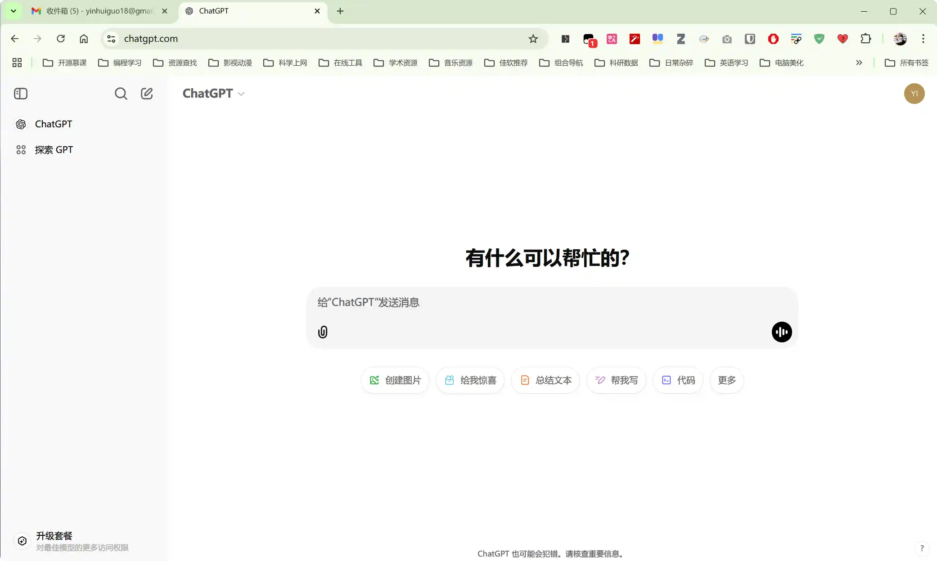Image resolution: width=937 pixels, height=561 pixels.
Task: Open a new browser tab
Action: pos(340,11)
